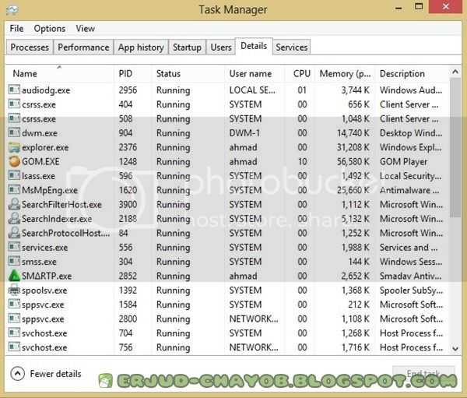
Task: Click the explorer.exe folder icon
Action: (x=14, y=147)
